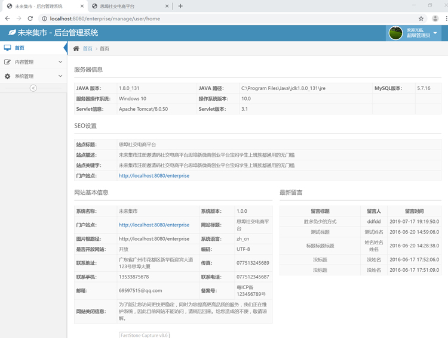Expand the 系统管理 menu chevron

(x=60, y=76)
